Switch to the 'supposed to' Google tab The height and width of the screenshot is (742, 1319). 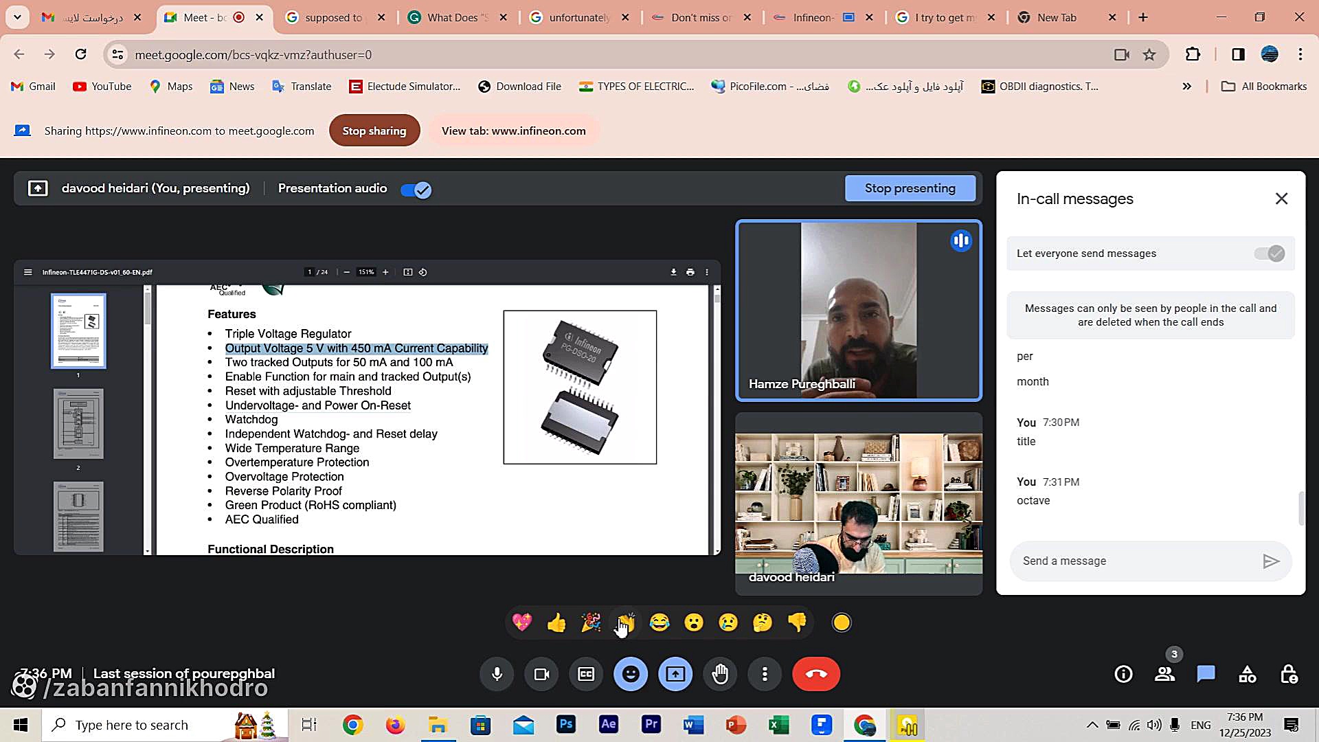tap(334, 17)
